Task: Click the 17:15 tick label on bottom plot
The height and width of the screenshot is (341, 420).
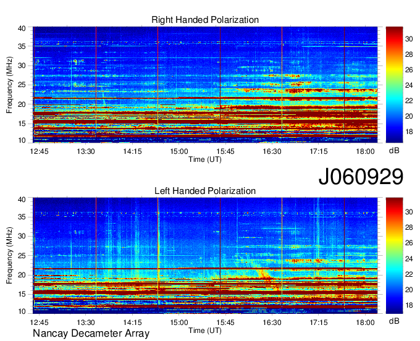Action: tap(319, 322)
